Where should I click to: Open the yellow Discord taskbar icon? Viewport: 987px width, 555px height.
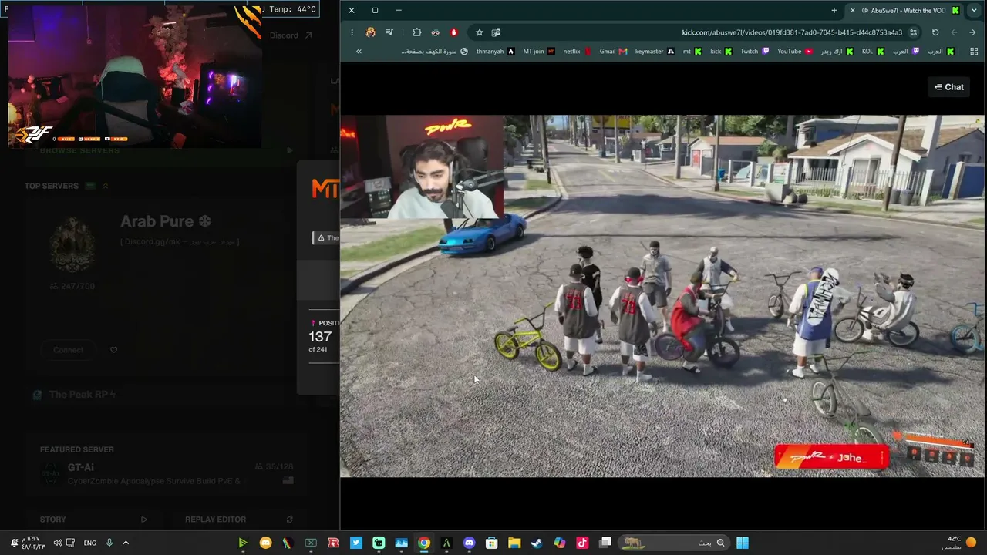tap(266, 543)
